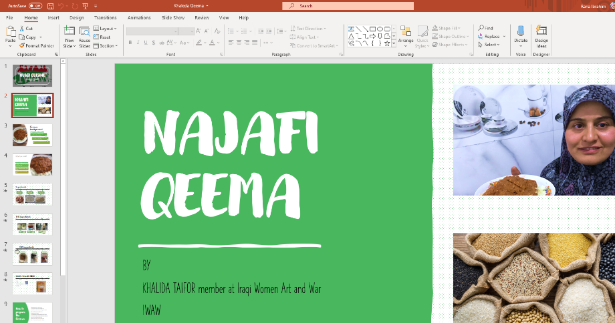
Task: Open the Section dropdown
Action: point(106,46)
